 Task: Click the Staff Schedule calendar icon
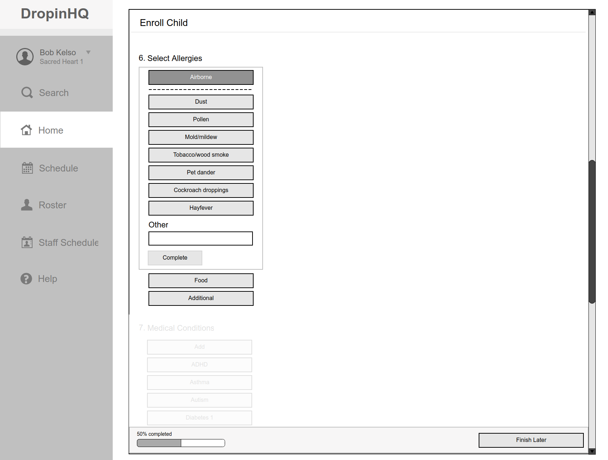pos(27,242)
